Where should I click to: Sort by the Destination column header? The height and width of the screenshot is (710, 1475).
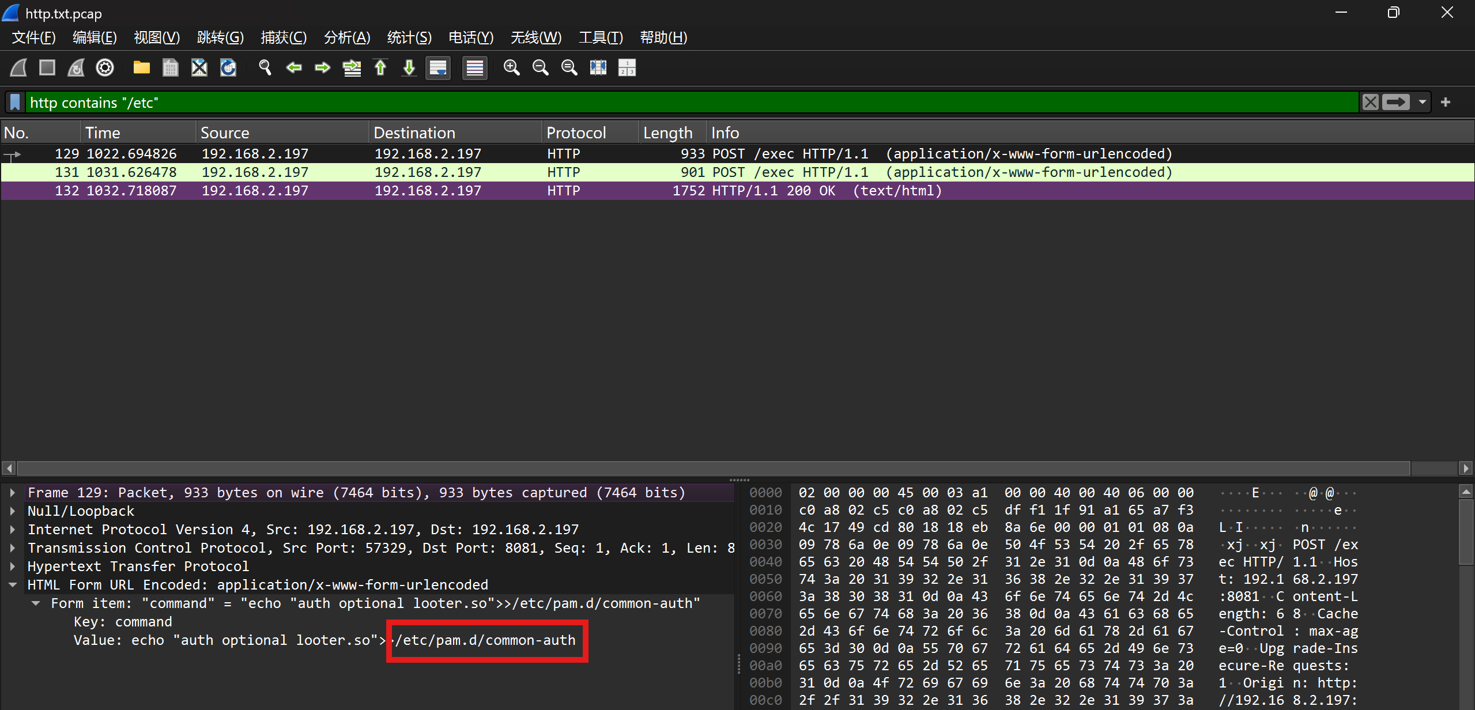456,133
